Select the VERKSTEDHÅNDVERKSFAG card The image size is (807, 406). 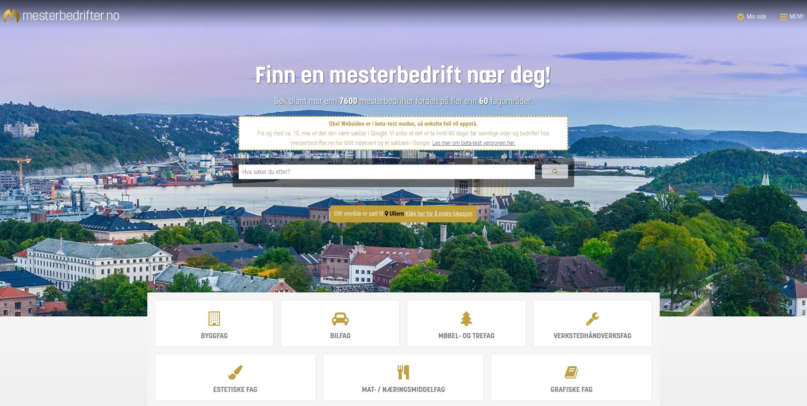tap(592, 323)
